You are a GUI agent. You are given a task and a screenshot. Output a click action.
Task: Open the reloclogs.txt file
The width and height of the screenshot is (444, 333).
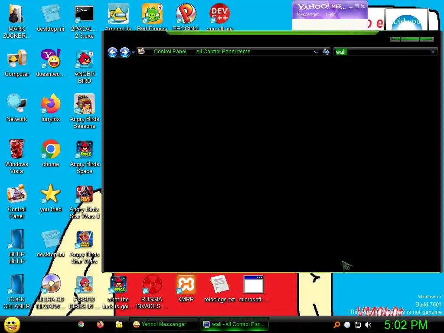[219, 288]
